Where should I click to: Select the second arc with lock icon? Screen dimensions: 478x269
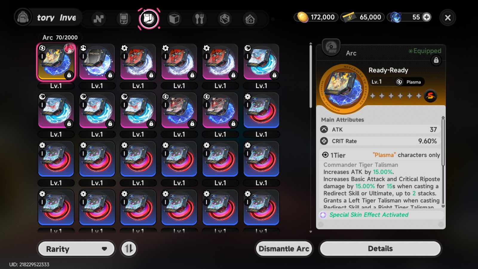click(97, 62)
